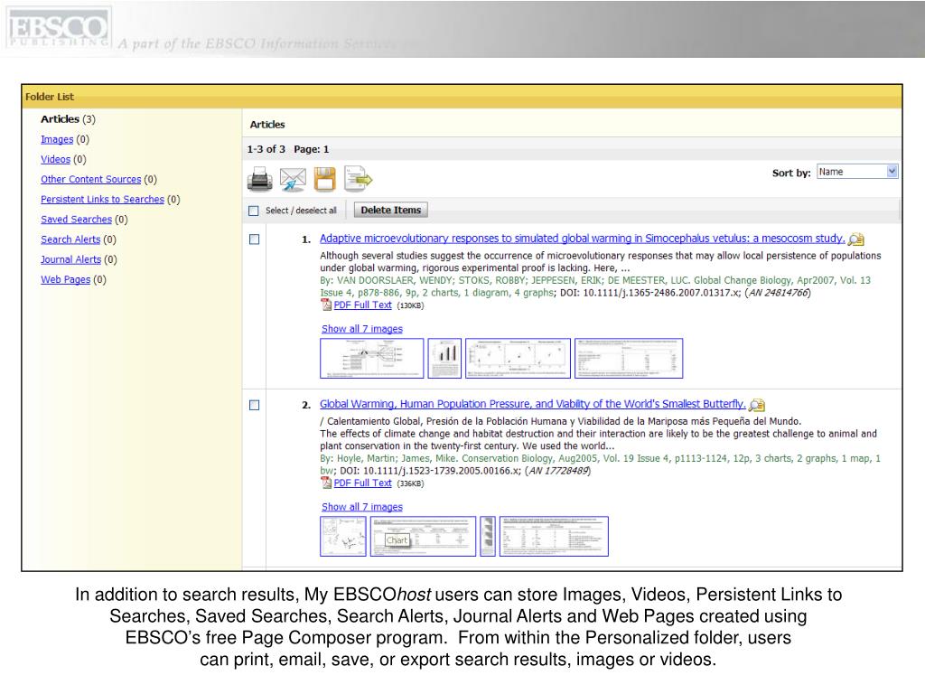Check the box for article 1
The width and height of the screenshot is (925, 694).
tap(254, 239)
